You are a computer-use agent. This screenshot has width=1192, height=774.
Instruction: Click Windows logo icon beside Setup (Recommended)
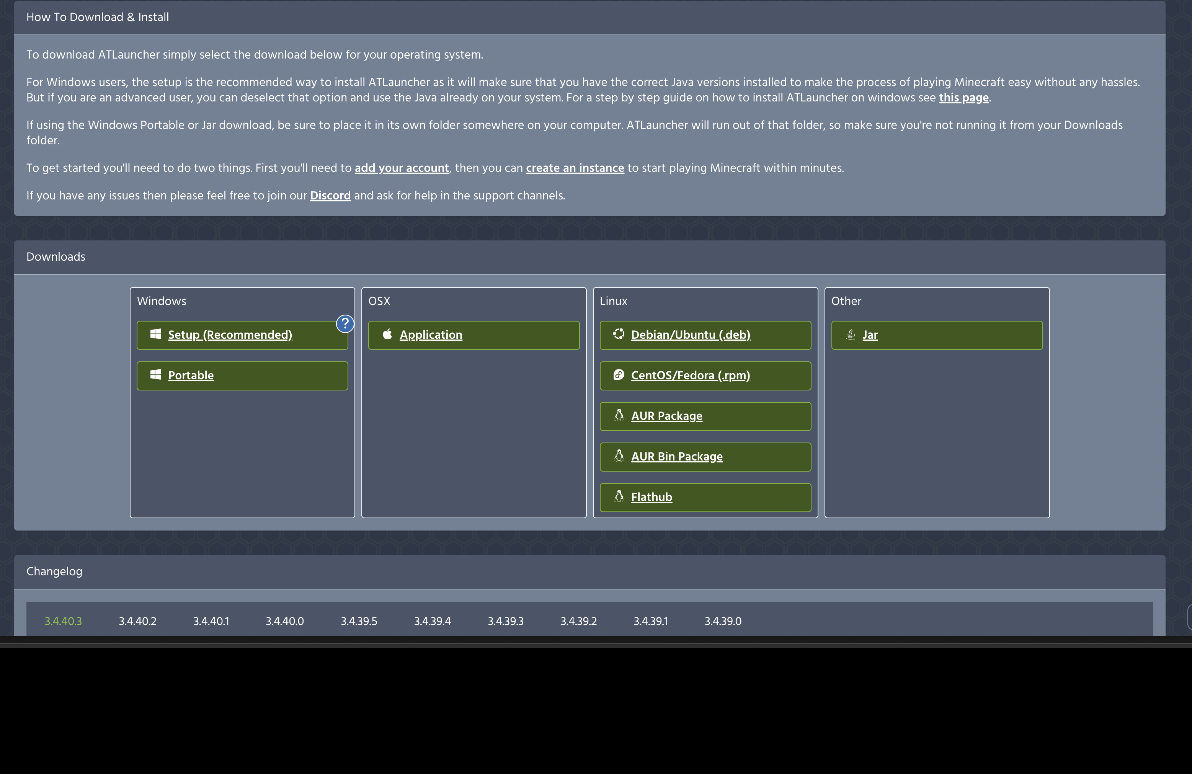pyautogui.click(x=156, y=334)
